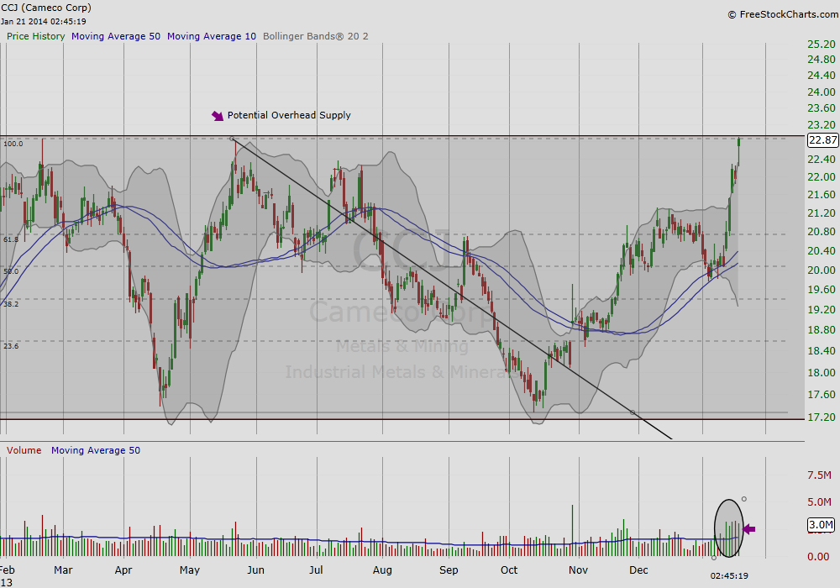Click the CCJ (Cameco Corp) chart title
The height and width of the screenshot is (588, 840).
coord(46,8)
